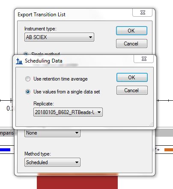The height and width of the screenshot is (189, 173).
Task: Open the dropdown showing None
Action: [52, 133]
